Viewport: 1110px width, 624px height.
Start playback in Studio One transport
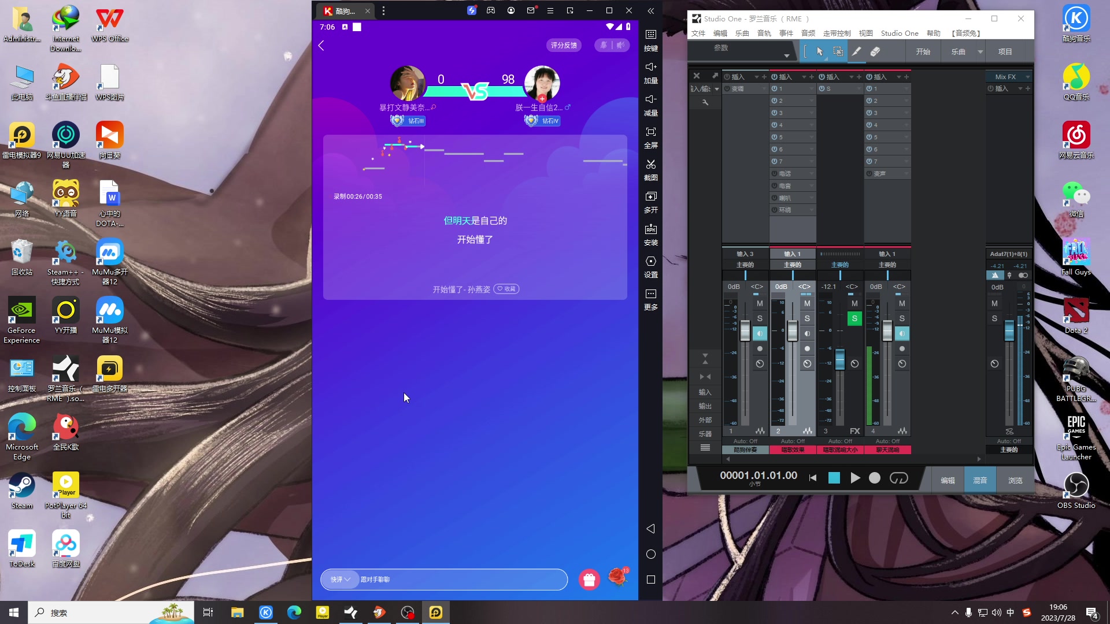tap(855, 478)
